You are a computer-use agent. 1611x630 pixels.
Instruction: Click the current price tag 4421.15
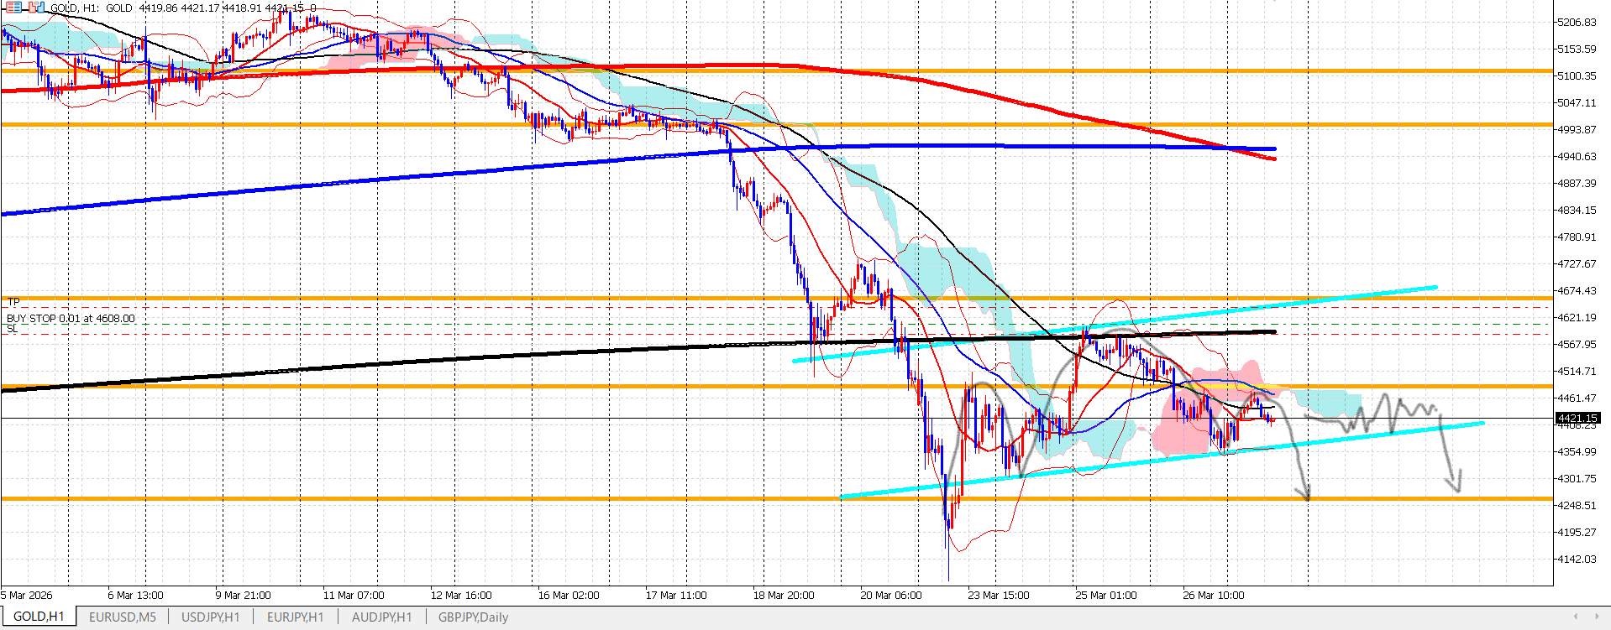pyautogui.click(x=1577, y=418)
